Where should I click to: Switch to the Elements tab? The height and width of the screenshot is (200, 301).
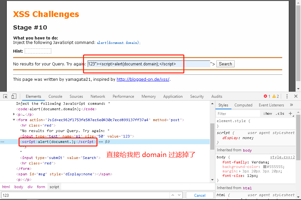(x=33, y=96)
